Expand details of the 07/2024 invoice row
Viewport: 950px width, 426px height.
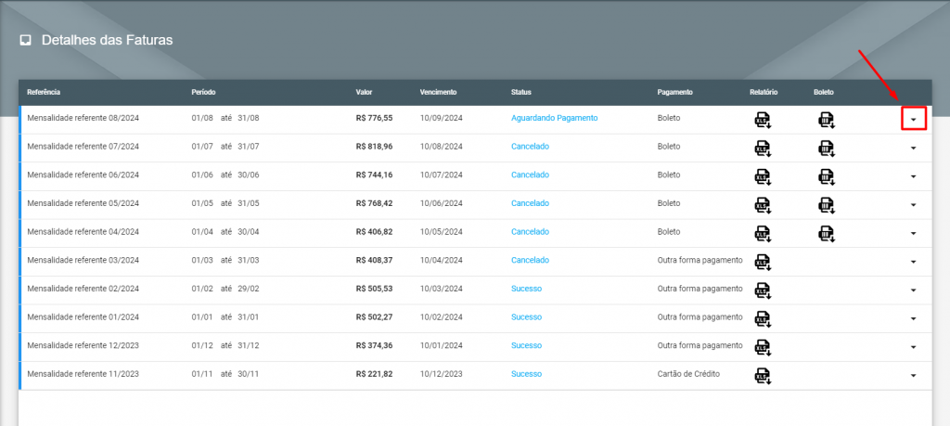tap(914, 148)
